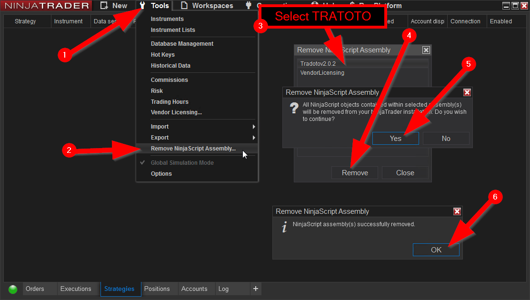Close the confirmation dialog using red X

[467, 92]
